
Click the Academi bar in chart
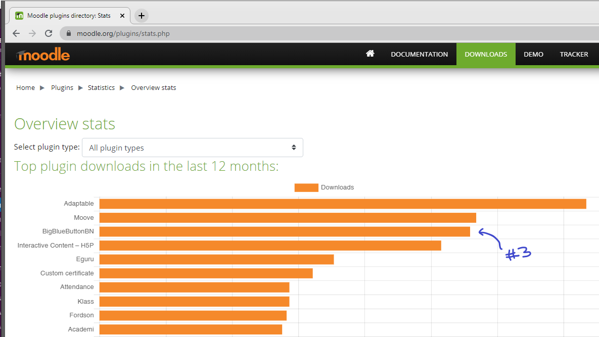coord(191,329)
